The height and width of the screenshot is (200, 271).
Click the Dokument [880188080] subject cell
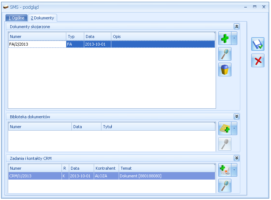click(167, 176)
